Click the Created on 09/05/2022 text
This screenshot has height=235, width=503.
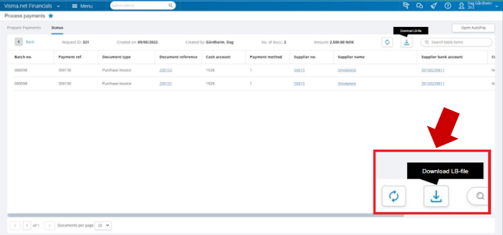click(137, 42)
